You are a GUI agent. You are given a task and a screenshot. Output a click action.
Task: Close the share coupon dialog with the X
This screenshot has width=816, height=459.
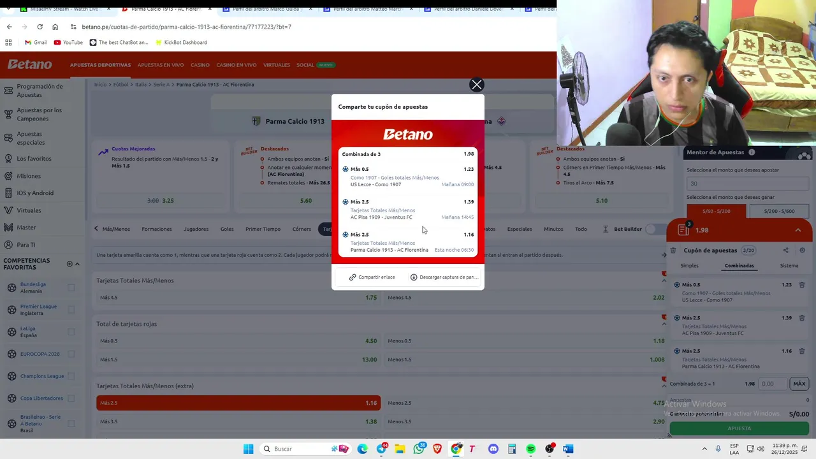(477, 85)
